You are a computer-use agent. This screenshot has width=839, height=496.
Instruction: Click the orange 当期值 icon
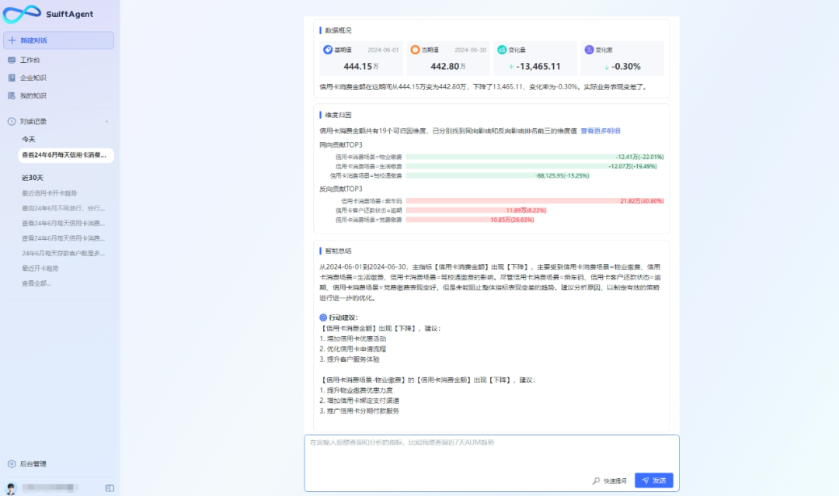[x=415, y=50]
